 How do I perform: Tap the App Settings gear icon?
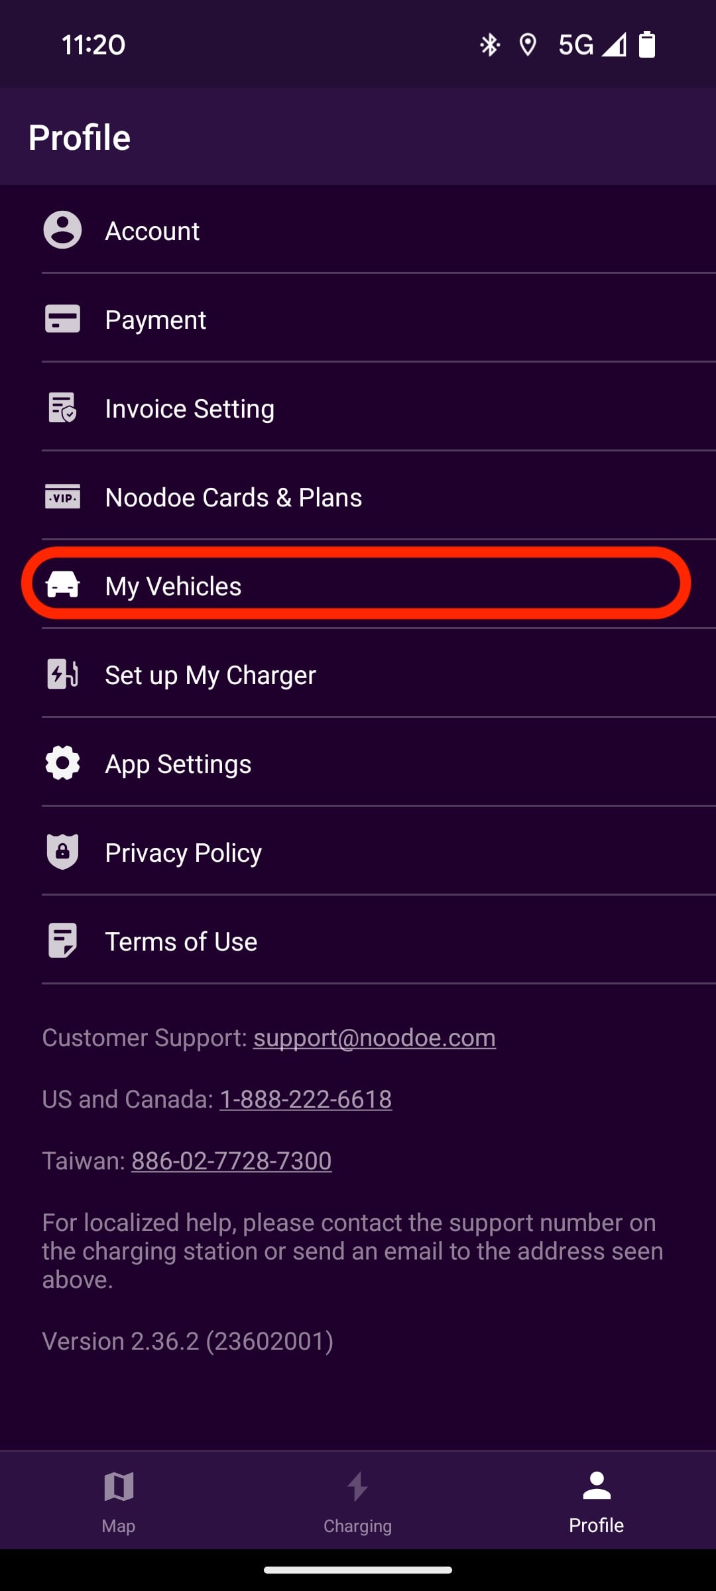pyautogui.click(x=62, y=763)
